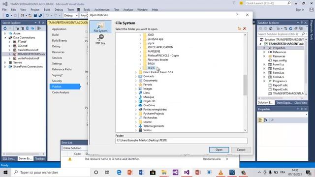Click feedback smiley icon in title bar
Image resolution: width=315 pixels, height=177 pixels.
241,3
